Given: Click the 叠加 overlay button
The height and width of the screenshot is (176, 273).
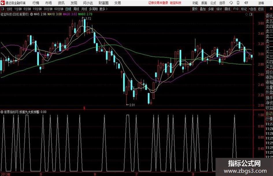Looking at the screenshot, I should tap(203, 9).
